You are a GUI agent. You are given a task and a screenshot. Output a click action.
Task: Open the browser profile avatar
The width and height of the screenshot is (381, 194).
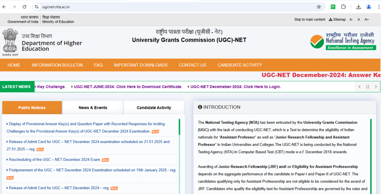click(369, 7)
